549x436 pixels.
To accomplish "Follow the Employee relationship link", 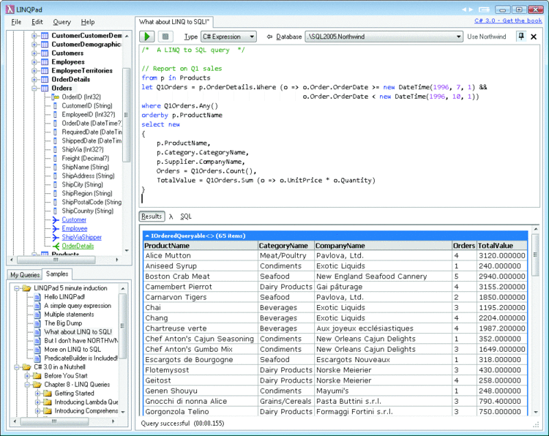I will click(x=75, y=228).
